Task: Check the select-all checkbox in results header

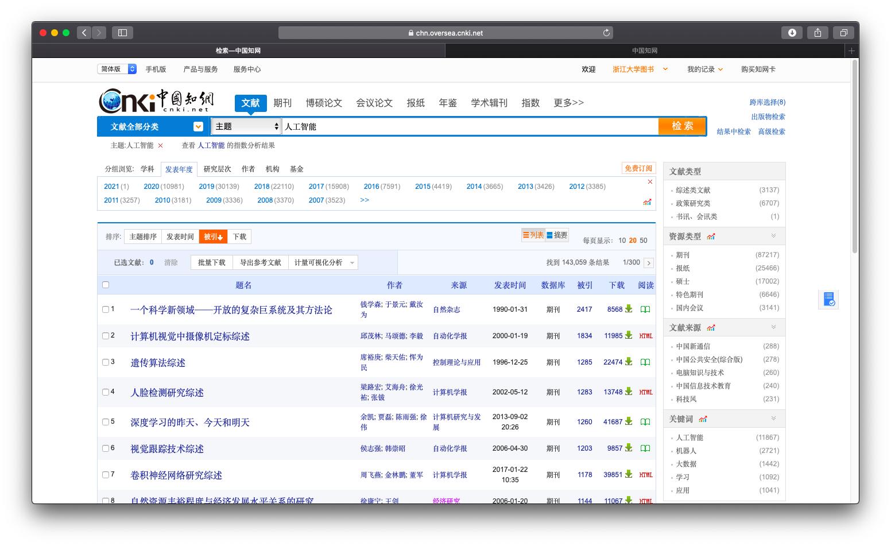Action: [x=106, y=284]
